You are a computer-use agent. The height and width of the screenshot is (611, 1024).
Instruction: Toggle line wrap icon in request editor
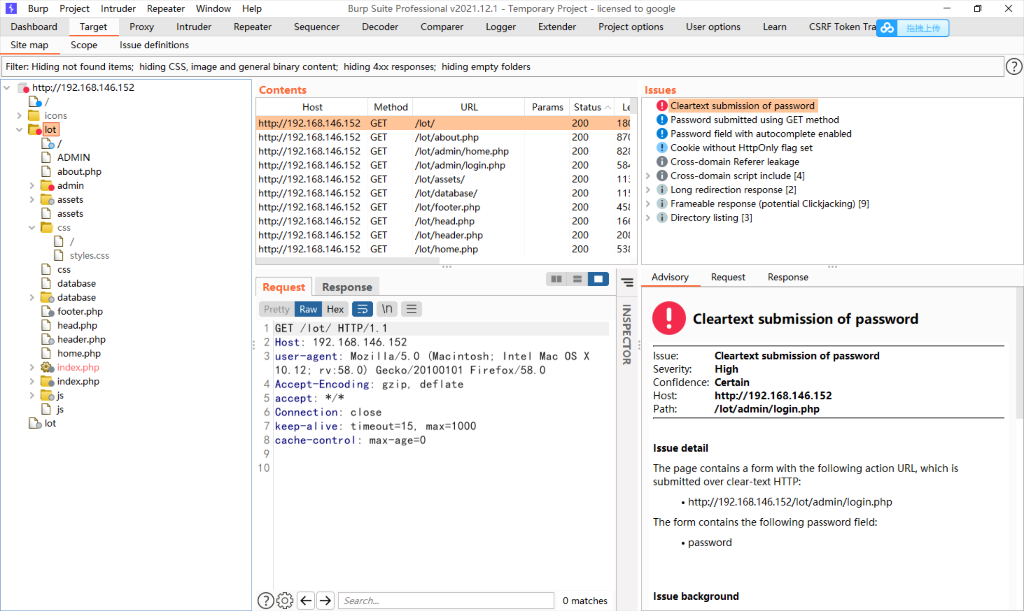point(362,309)
